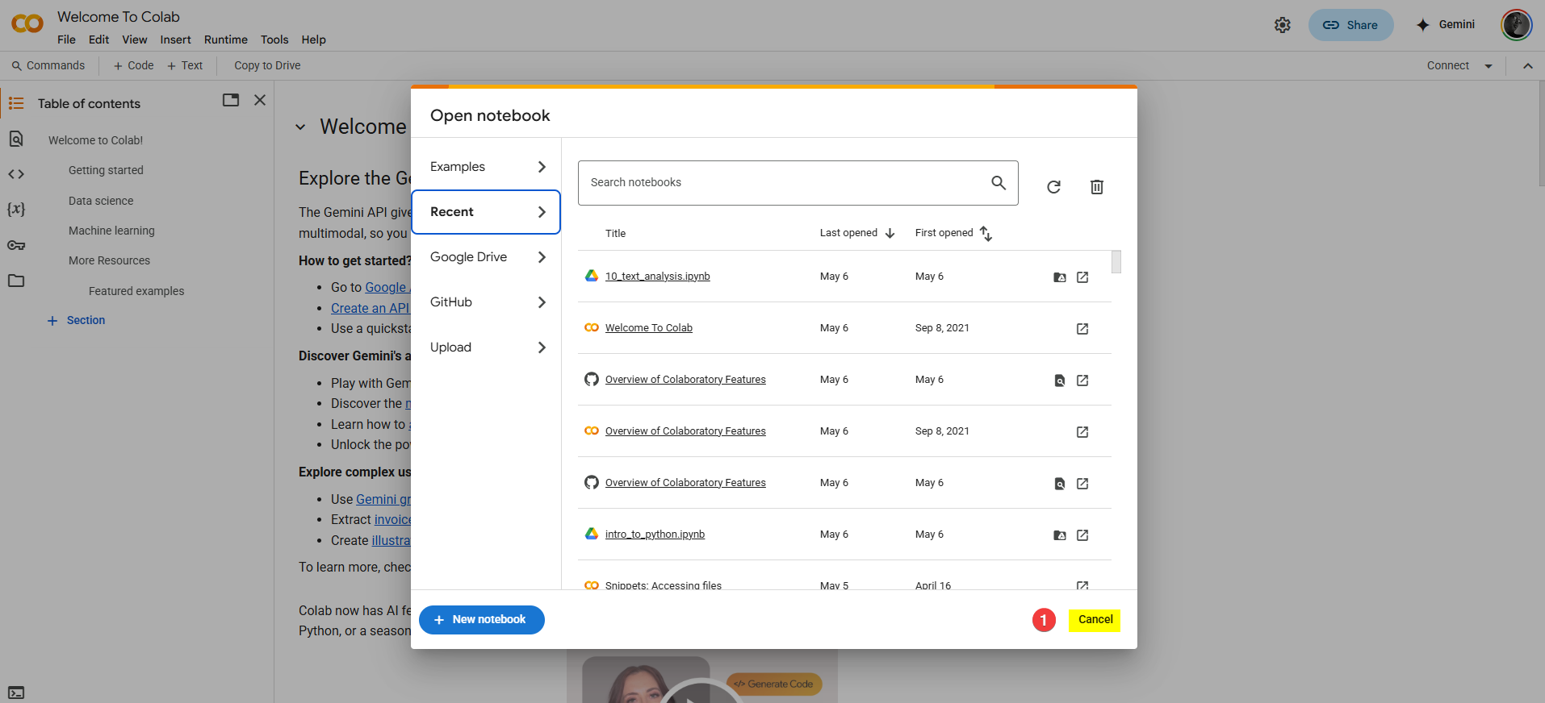Click the Colab logo
Image resolution: width=1545 pixels, height=703 pixels.
pyautogui.click(x=27, y=24)
